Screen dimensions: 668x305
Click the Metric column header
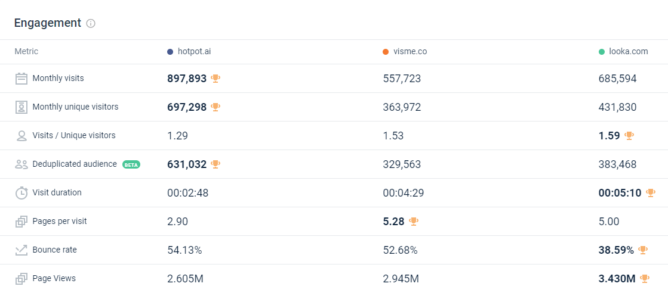pyautogui.click(x=26, y=52)
